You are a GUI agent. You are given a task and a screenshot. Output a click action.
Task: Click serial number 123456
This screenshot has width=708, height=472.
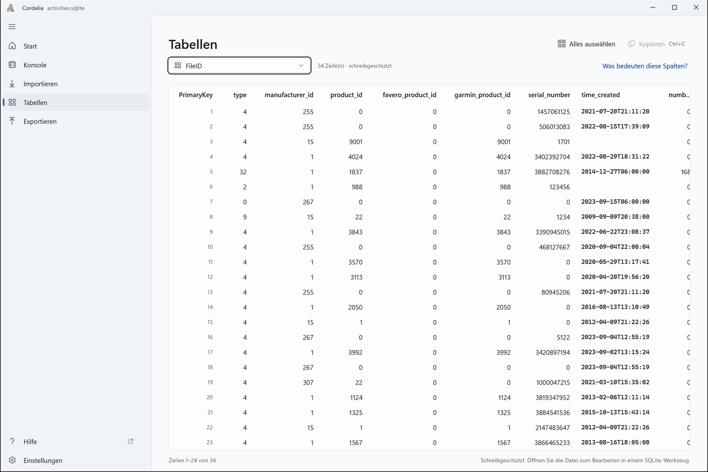560,187
